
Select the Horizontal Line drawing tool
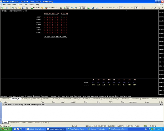148,8
